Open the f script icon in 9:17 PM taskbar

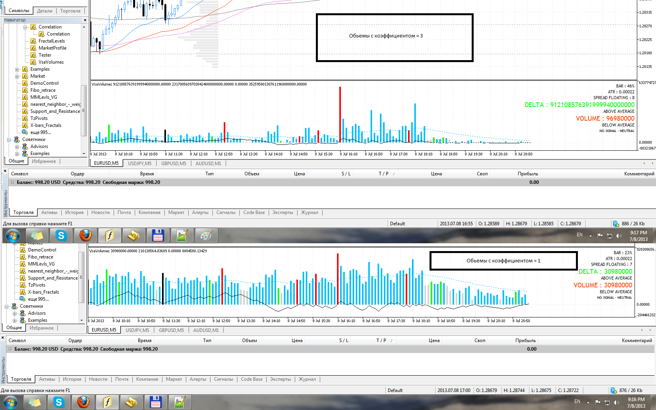[x=110, y=235]
